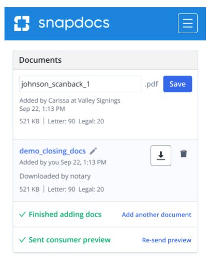Screen dimensions: 210x259
Task: Click the Finished adding docs status text
Action: pos(65,214)
